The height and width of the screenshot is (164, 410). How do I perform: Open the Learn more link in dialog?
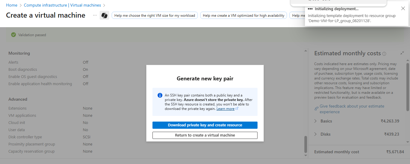click(225, 109)
